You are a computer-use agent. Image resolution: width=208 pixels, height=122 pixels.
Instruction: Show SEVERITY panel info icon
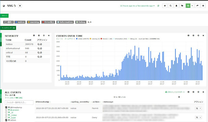click(x=34, y=35)
